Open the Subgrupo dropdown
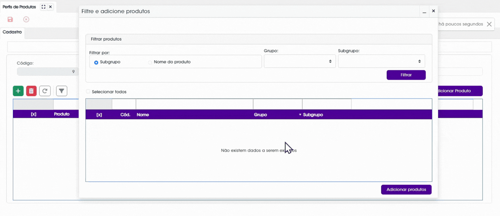Image resolution: width=500 pixels, height=216 pixels. 381,61
